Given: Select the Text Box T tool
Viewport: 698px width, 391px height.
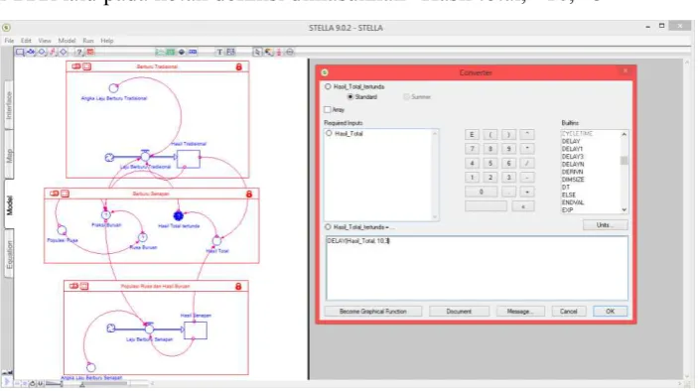Looking at the screenshot, I should pyautogui.click(x=219, y=52).
